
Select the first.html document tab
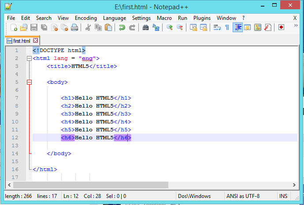(x=22, y=41)
